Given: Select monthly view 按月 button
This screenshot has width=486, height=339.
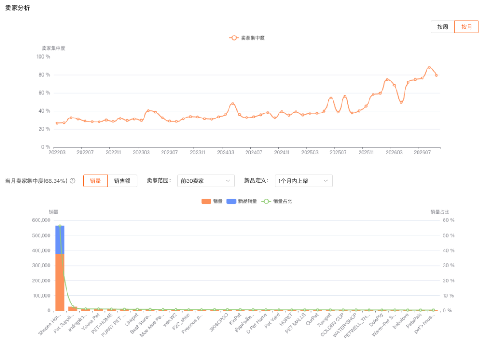Looking at the screenshot, I should (467, 27).
